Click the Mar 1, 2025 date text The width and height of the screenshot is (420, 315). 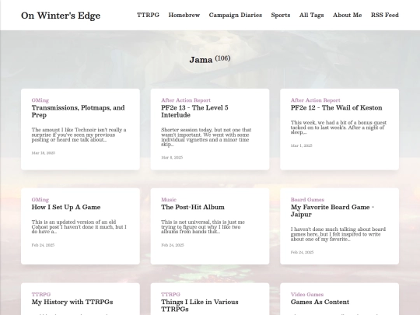coord(301,145)
